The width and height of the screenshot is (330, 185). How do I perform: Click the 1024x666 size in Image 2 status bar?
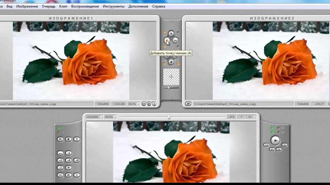303,104
